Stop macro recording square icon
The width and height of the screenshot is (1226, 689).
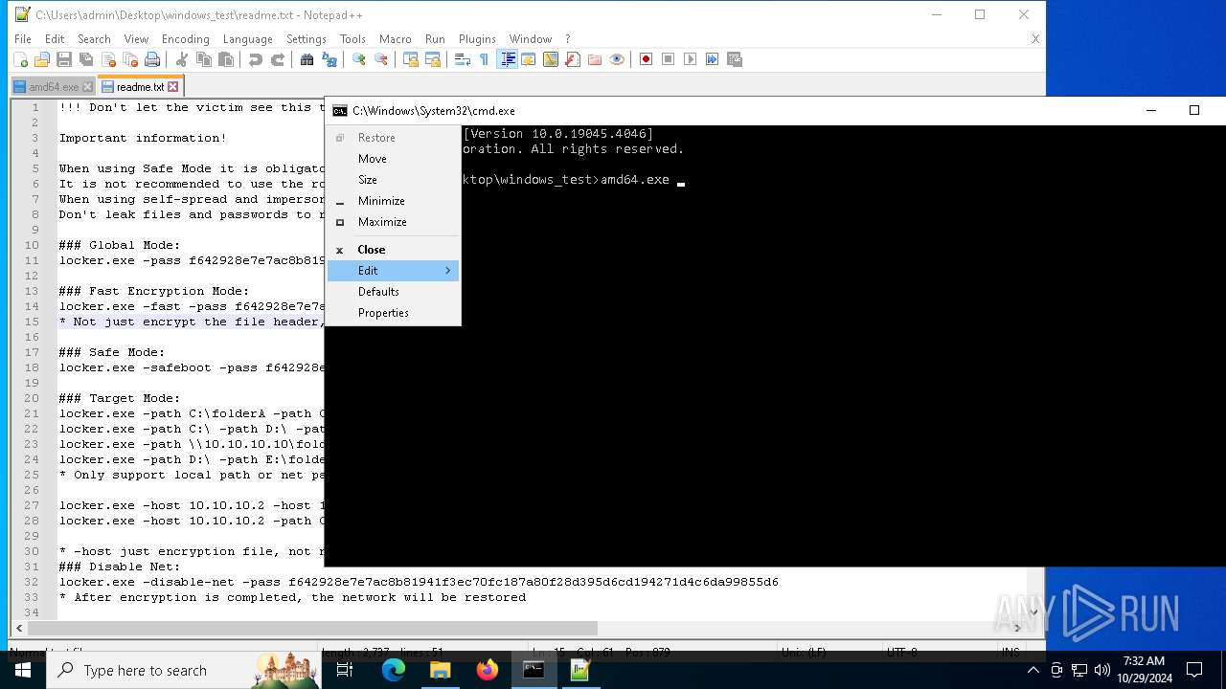[669, 59]
